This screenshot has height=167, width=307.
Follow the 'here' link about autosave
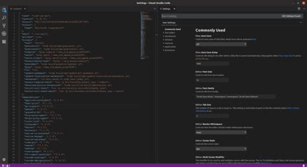[254, 39]
